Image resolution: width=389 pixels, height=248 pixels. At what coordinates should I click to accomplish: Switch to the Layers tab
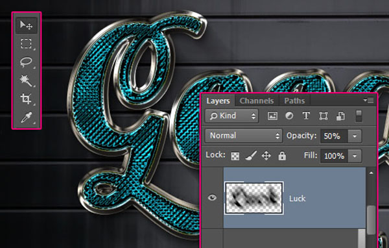click(218, 101)
